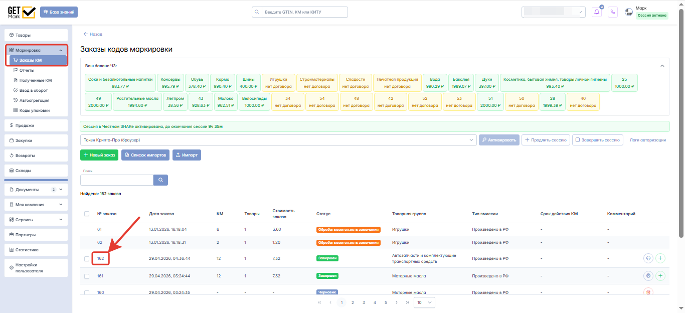685x313 pixels.
Task: Open the Токен Крипто-Про dropdown
Action: pos(278,140)
